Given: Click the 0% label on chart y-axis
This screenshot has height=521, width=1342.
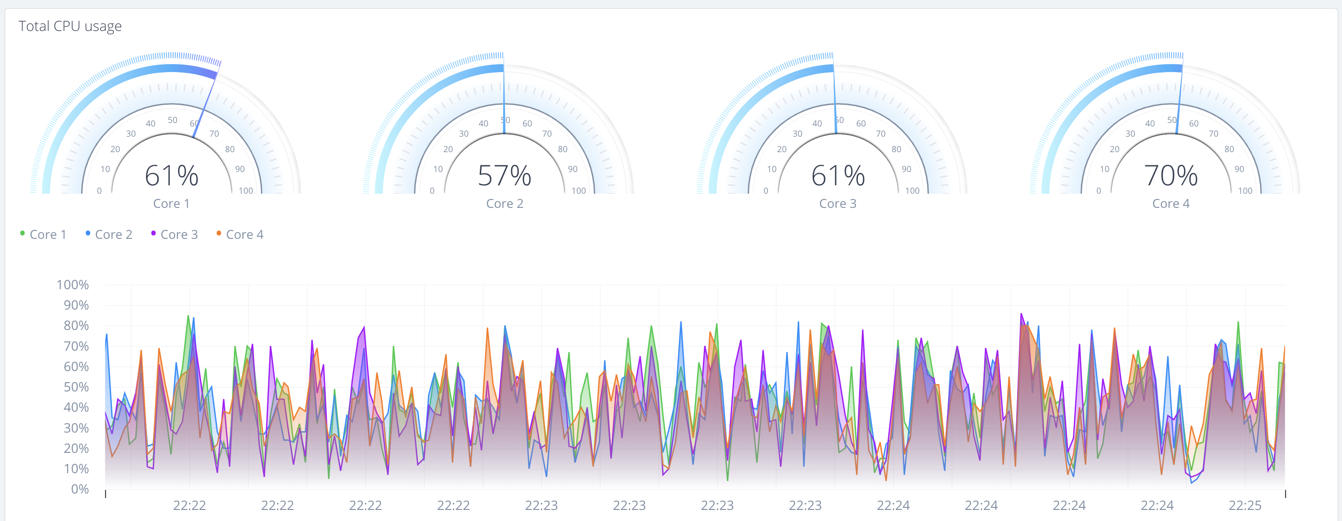Looking at the screenshot, I should pyautogui.click(x=80, y=489).
